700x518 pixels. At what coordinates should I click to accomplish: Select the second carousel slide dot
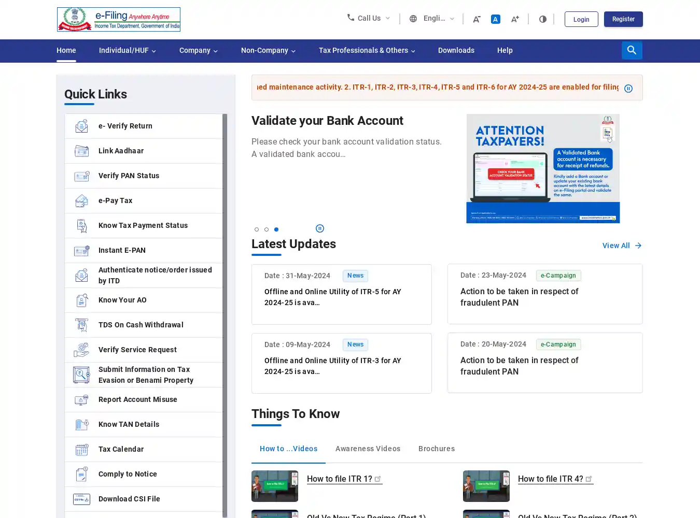[267, 229]
